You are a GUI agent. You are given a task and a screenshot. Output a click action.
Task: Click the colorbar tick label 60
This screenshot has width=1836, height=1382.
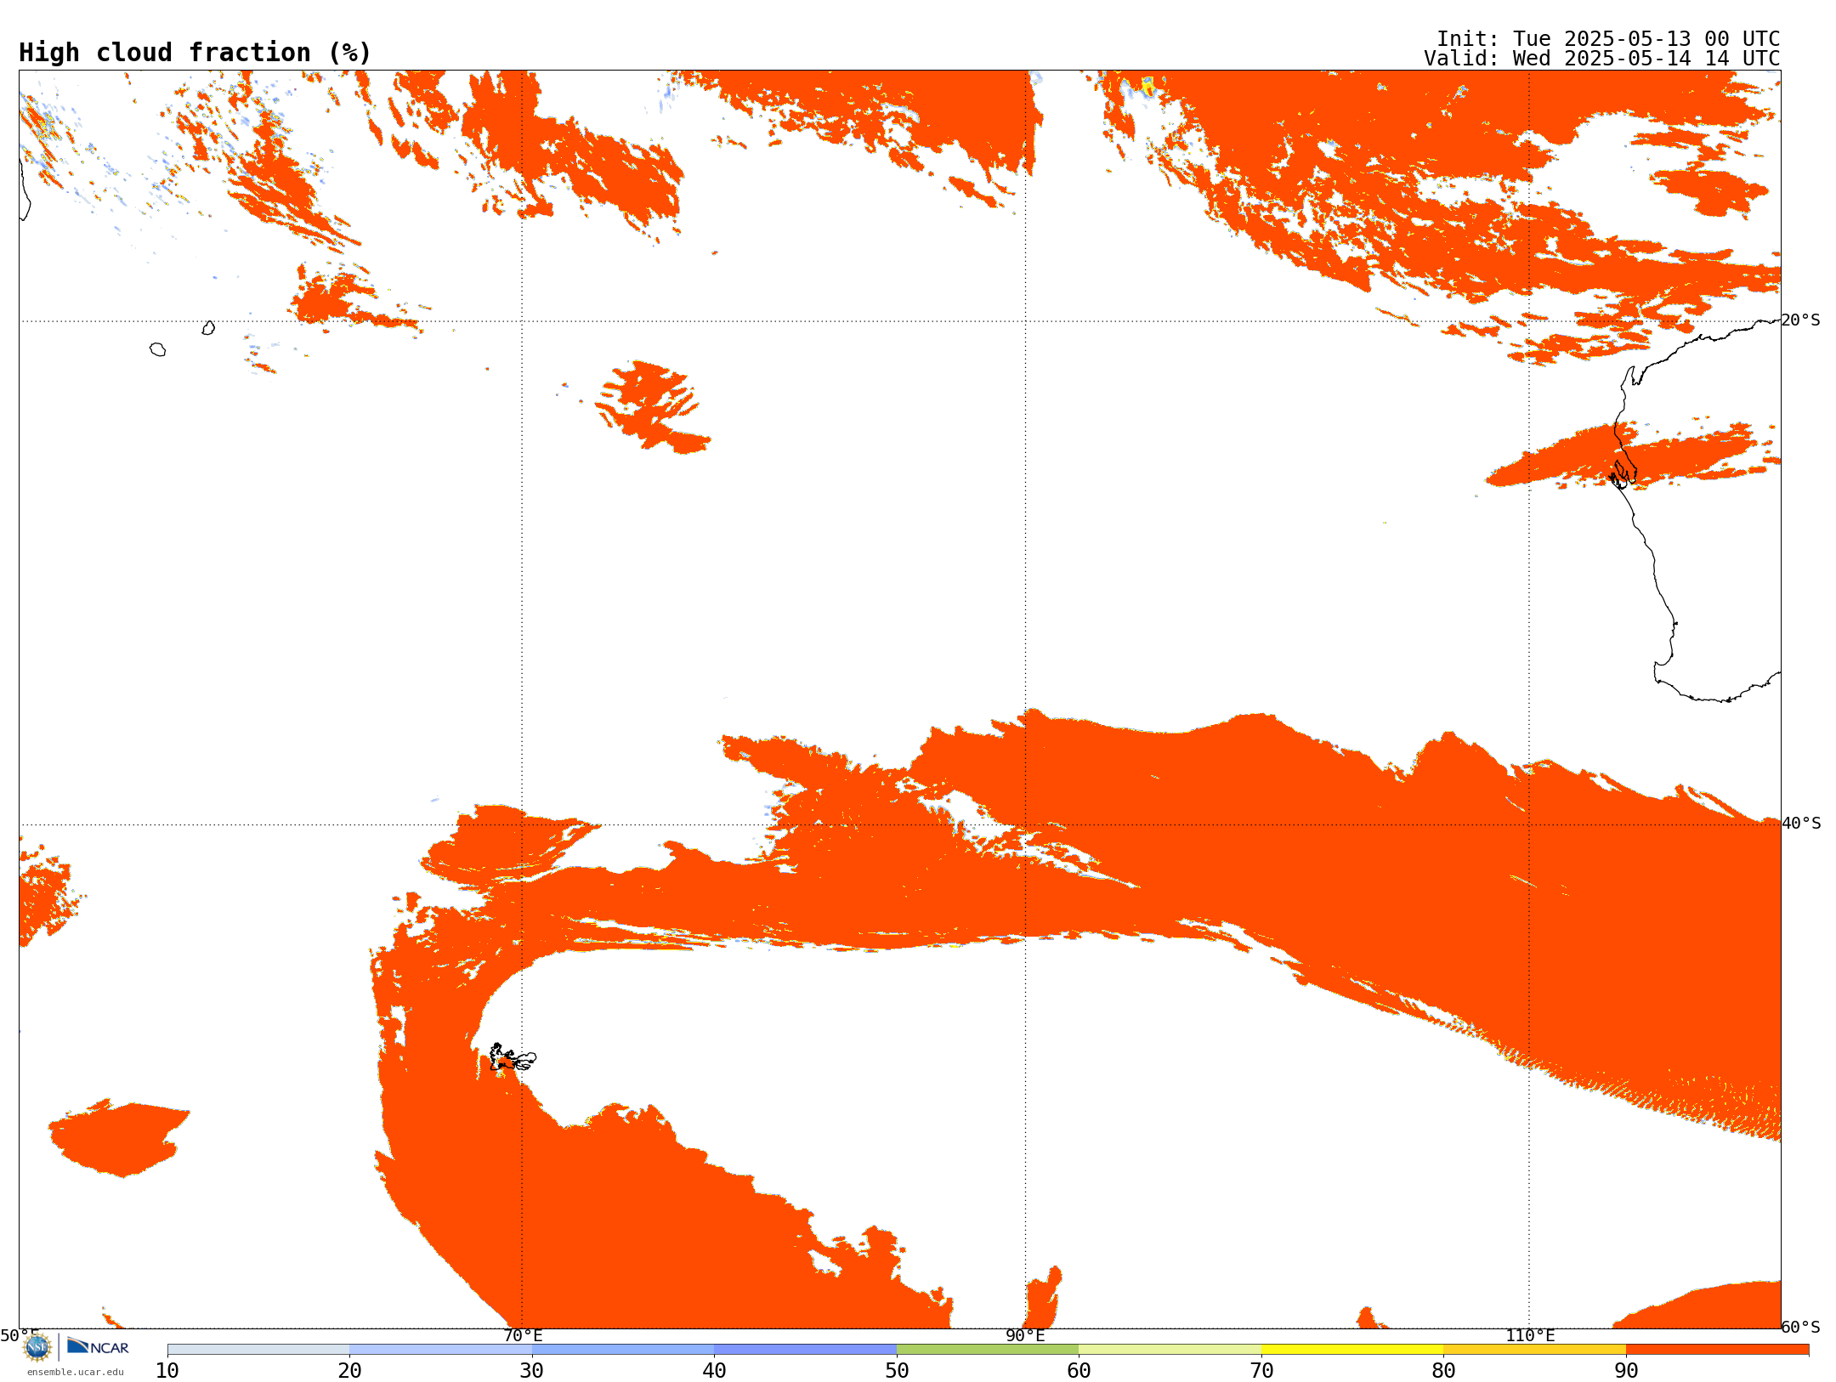(1079, 1371)
